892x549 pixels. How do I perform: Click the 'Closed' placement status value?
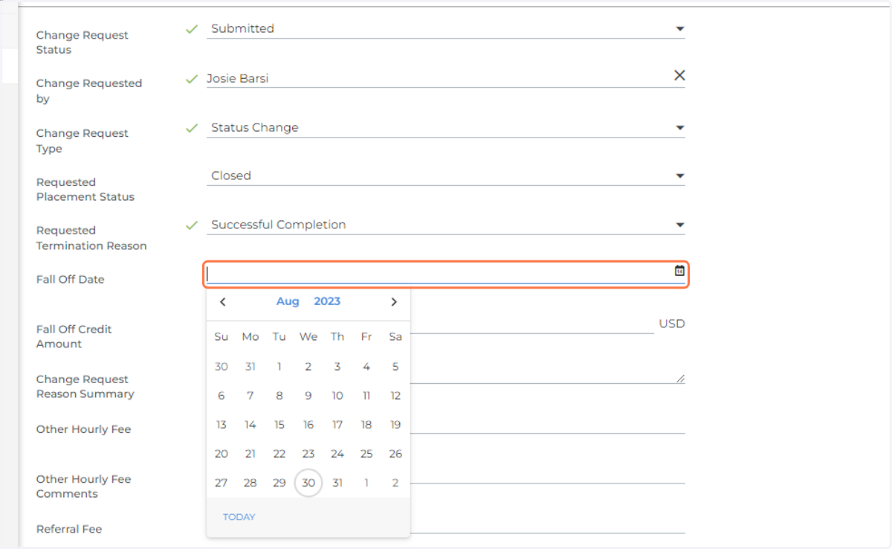(x=231, y=176)
